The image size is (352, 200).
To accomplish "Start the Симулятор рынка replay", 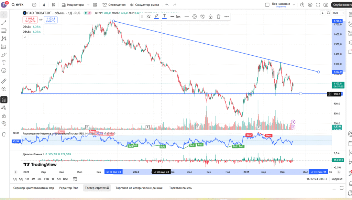I will click(x=145, y=5).
